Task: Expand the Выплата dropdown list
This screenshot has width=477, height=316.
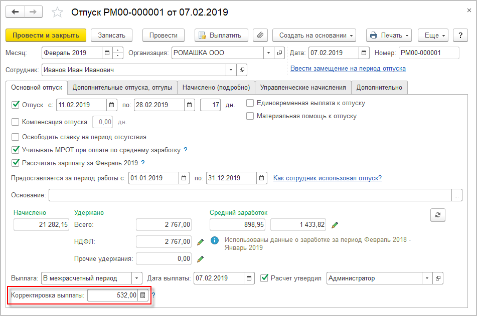Action: [x=137, y=278]
